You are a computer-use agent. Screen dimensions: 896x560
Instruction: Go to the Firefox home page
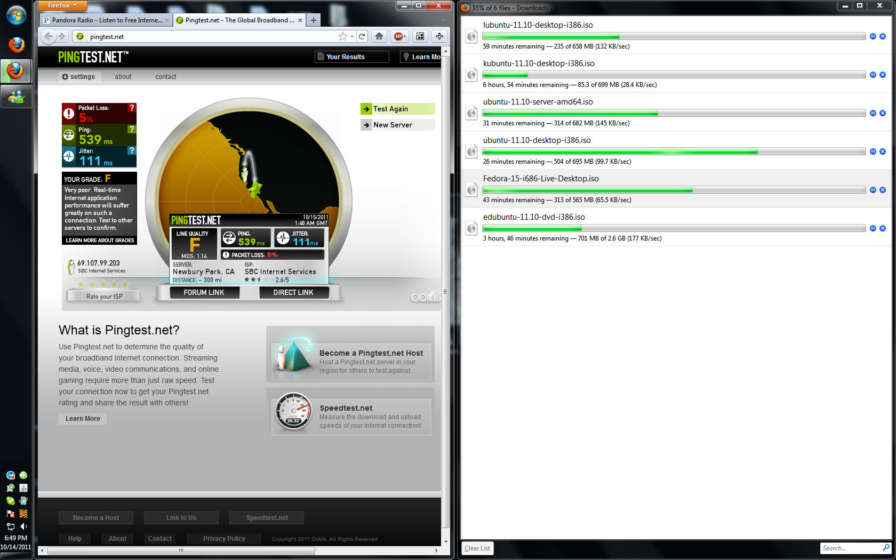tap(379, 36)
